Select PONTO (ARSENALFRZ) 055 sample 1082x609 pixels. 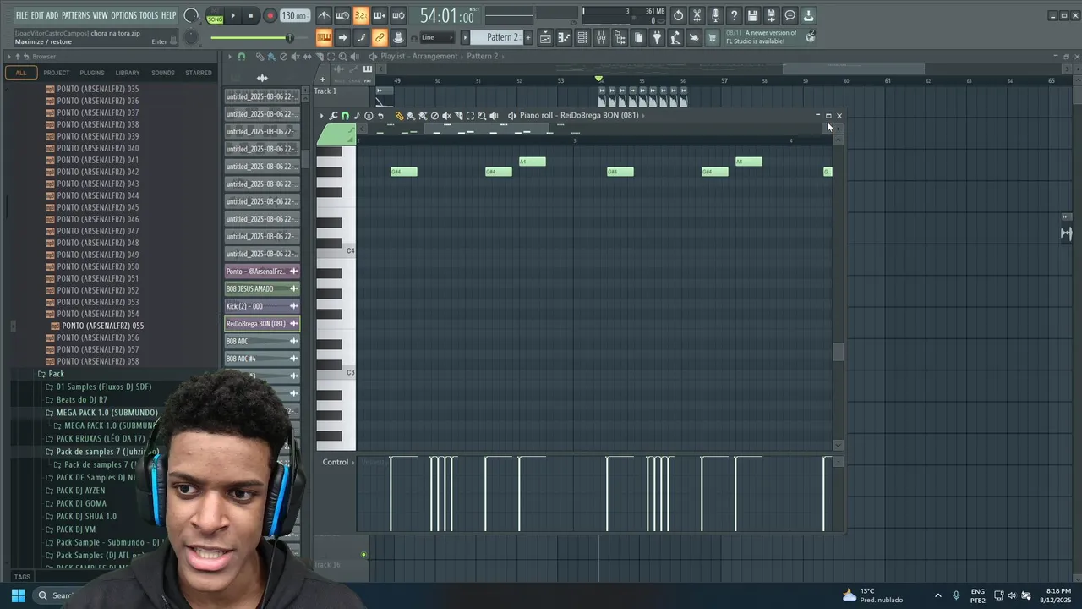pos(102,326)
